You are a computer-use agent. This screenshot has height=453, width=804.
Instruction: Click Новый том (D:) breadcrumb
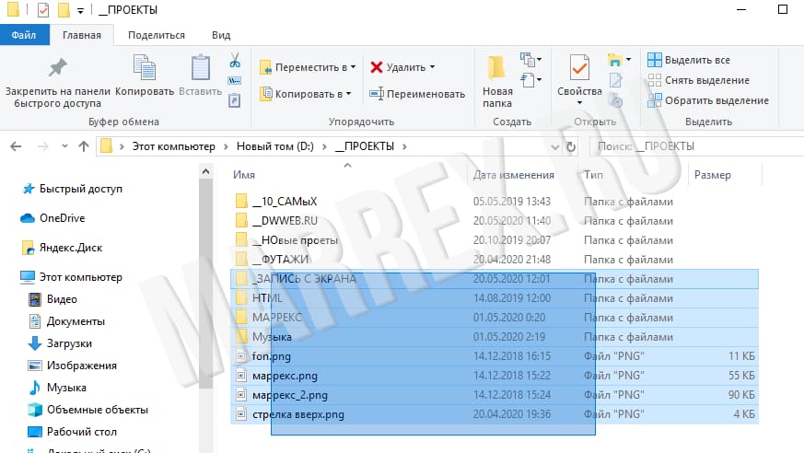274,146
